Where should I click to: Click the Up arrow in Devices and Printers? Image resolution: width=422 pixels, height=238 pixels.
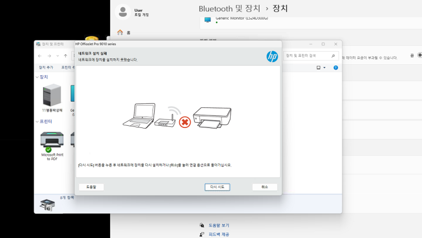tap(65, 56)
